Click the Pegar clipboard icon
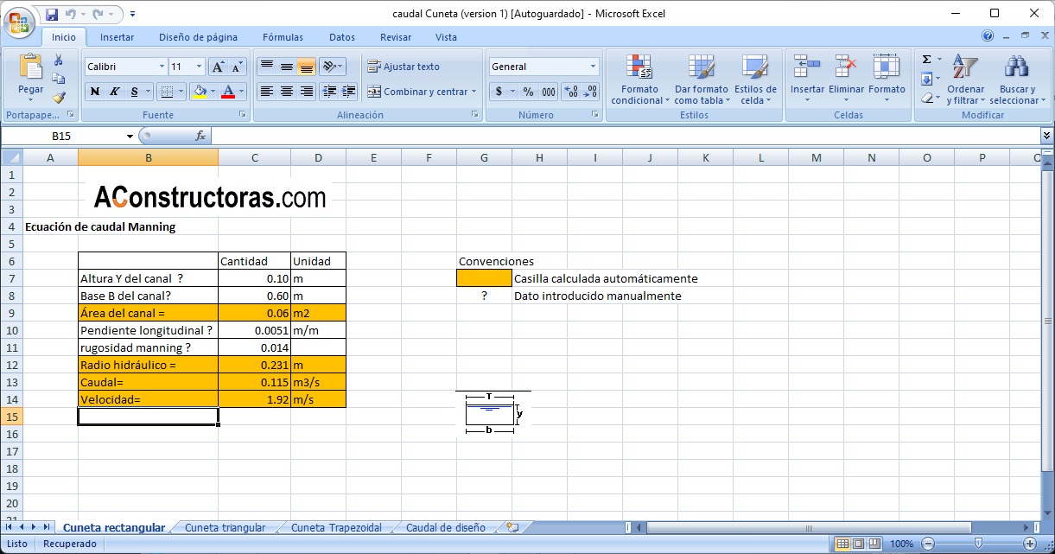 31,68
